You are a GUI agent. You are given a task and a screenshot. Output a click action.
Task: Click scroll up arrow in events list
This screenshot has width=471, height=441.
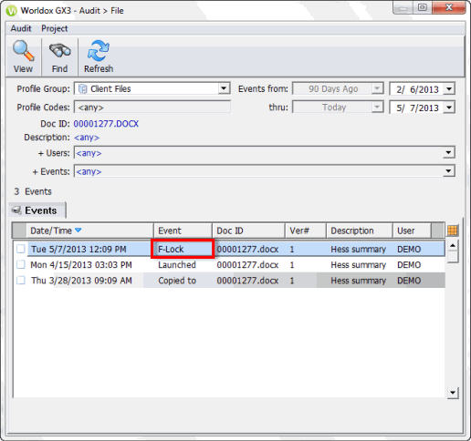tap(453, 245)
